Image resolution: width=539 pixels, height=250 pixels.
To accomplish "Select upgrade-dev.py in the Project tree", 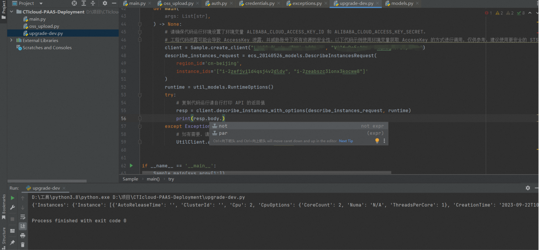I will pyautogui.click(x=46, y=33).
